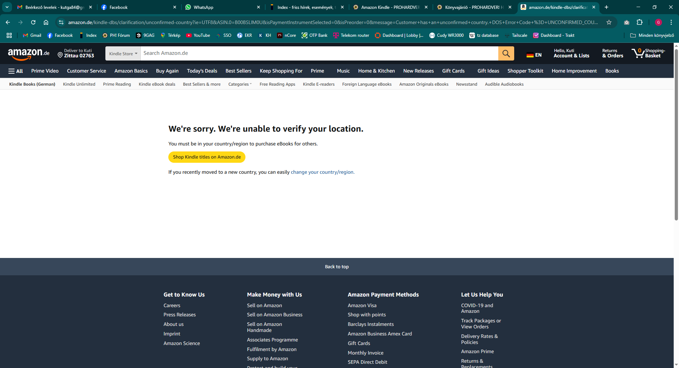This screenshot has width=679, height=368.
Task: Click the camera icon in browser toolbar
Action: (x=627, y=22)
